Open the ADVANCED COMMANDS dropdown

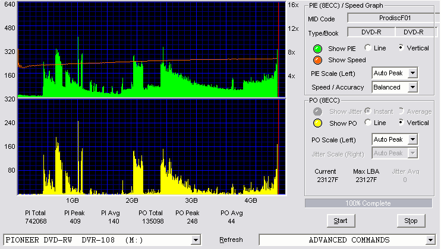(430, 240)
